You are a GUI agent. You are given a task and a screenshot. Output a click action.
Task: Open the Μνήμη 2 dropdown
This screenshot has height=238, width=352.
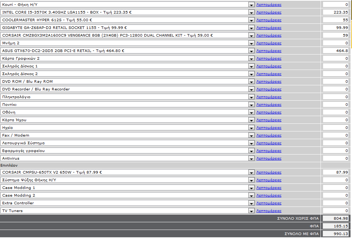pyautogui.click(x=127, y=43)
